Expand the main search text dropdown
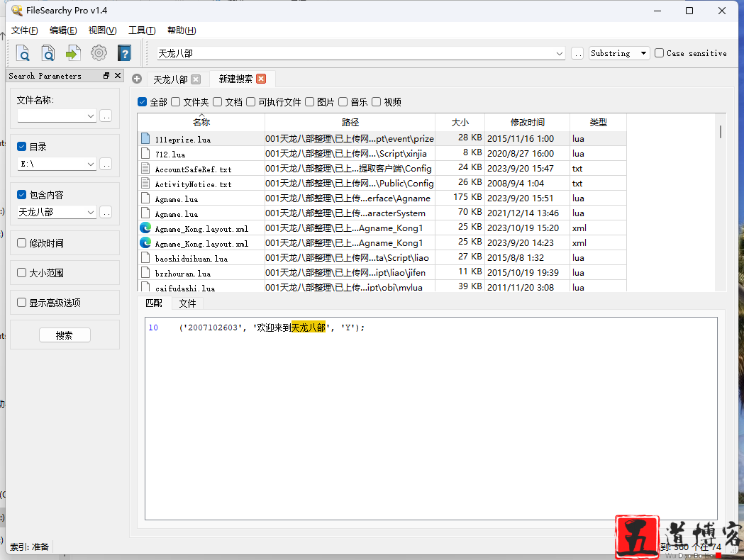The image size is (744, 560). coord(560,54)
